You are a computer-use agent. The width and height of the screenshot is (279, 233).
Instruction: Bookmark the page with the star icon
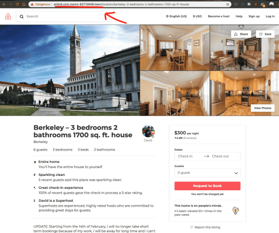(x=228, y=4)
